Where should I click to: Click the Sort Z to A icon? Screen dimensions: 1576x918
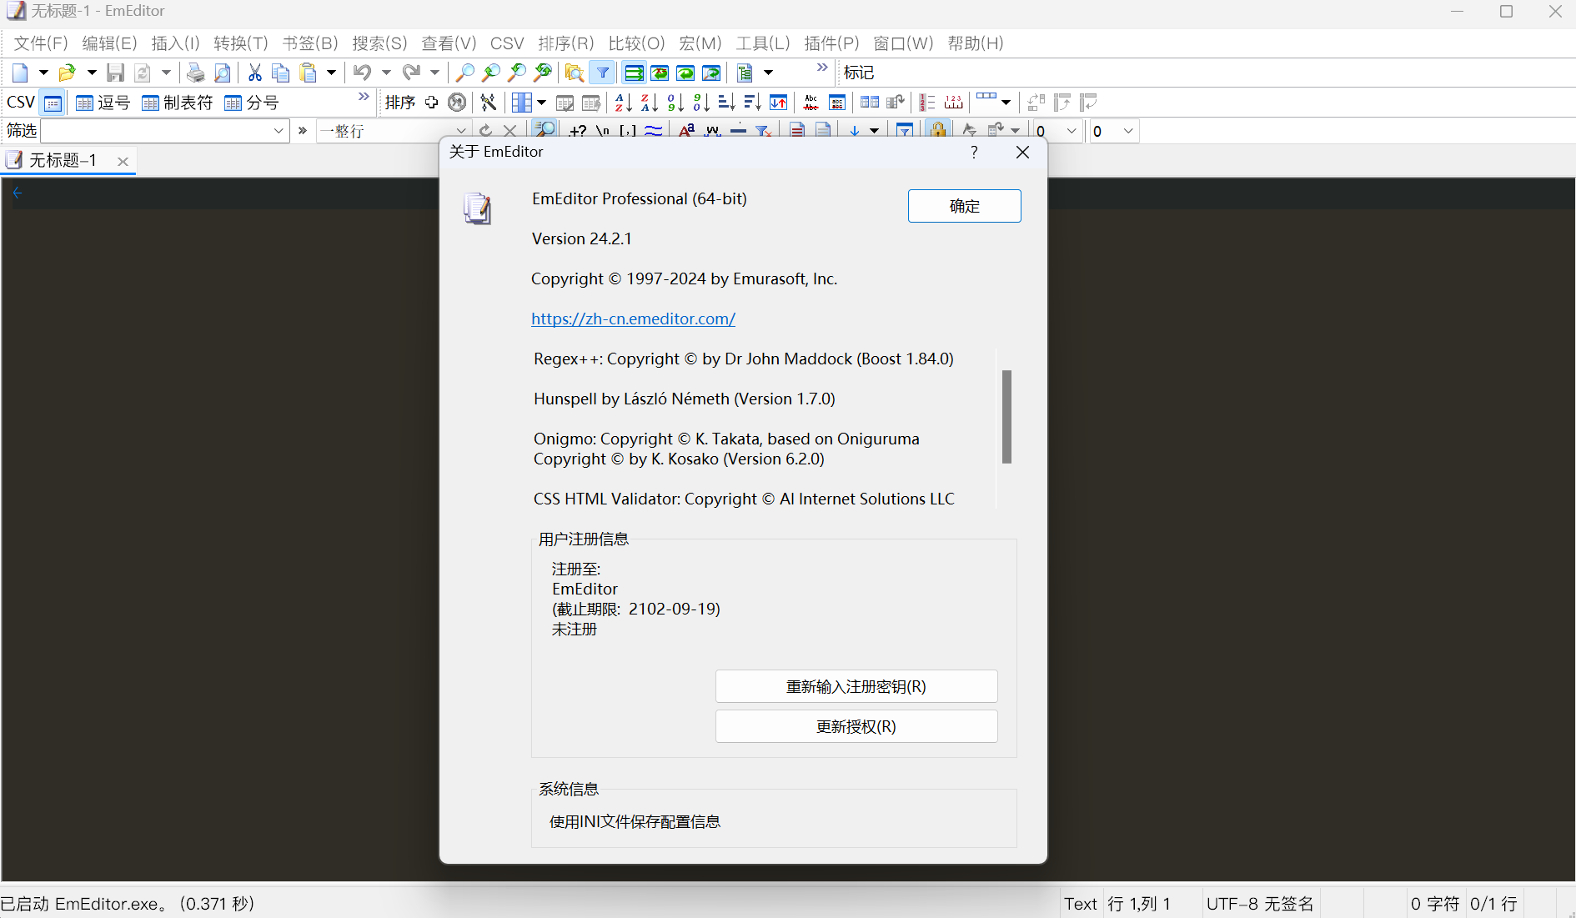pos(649,103)
